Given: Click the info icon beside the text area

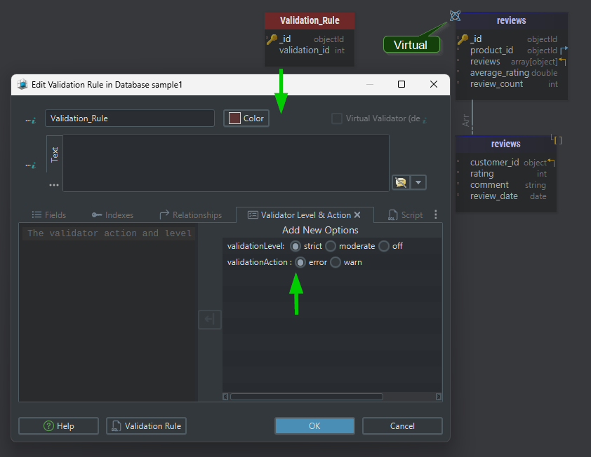Looking at the screenshot, I should [31, 165].
